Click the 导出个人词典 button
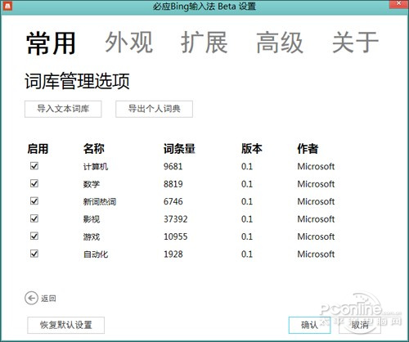This screenshot has width=409, height=342. click(154, 109)
